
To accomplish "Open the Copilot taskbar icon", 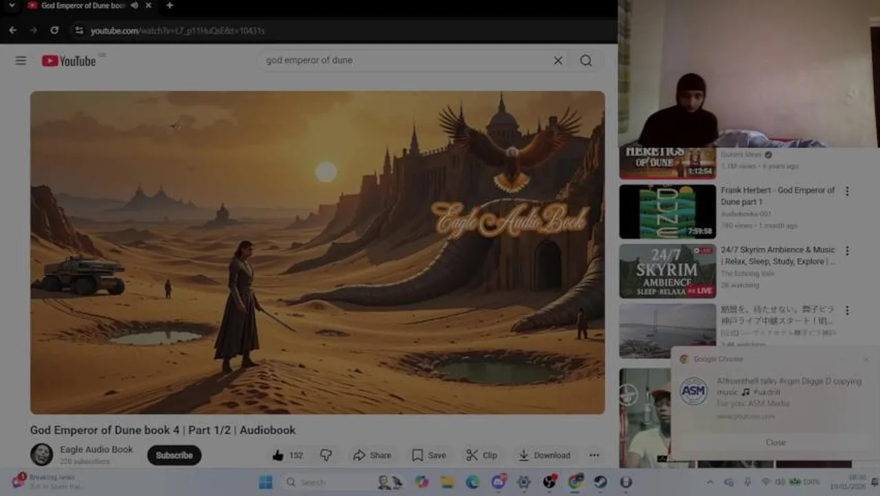I will click(422, 482).
